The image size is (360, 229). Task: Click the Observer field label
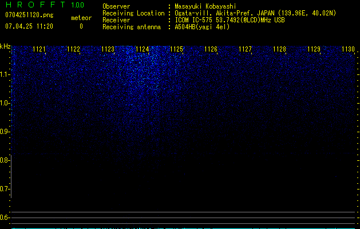point(116,6)
